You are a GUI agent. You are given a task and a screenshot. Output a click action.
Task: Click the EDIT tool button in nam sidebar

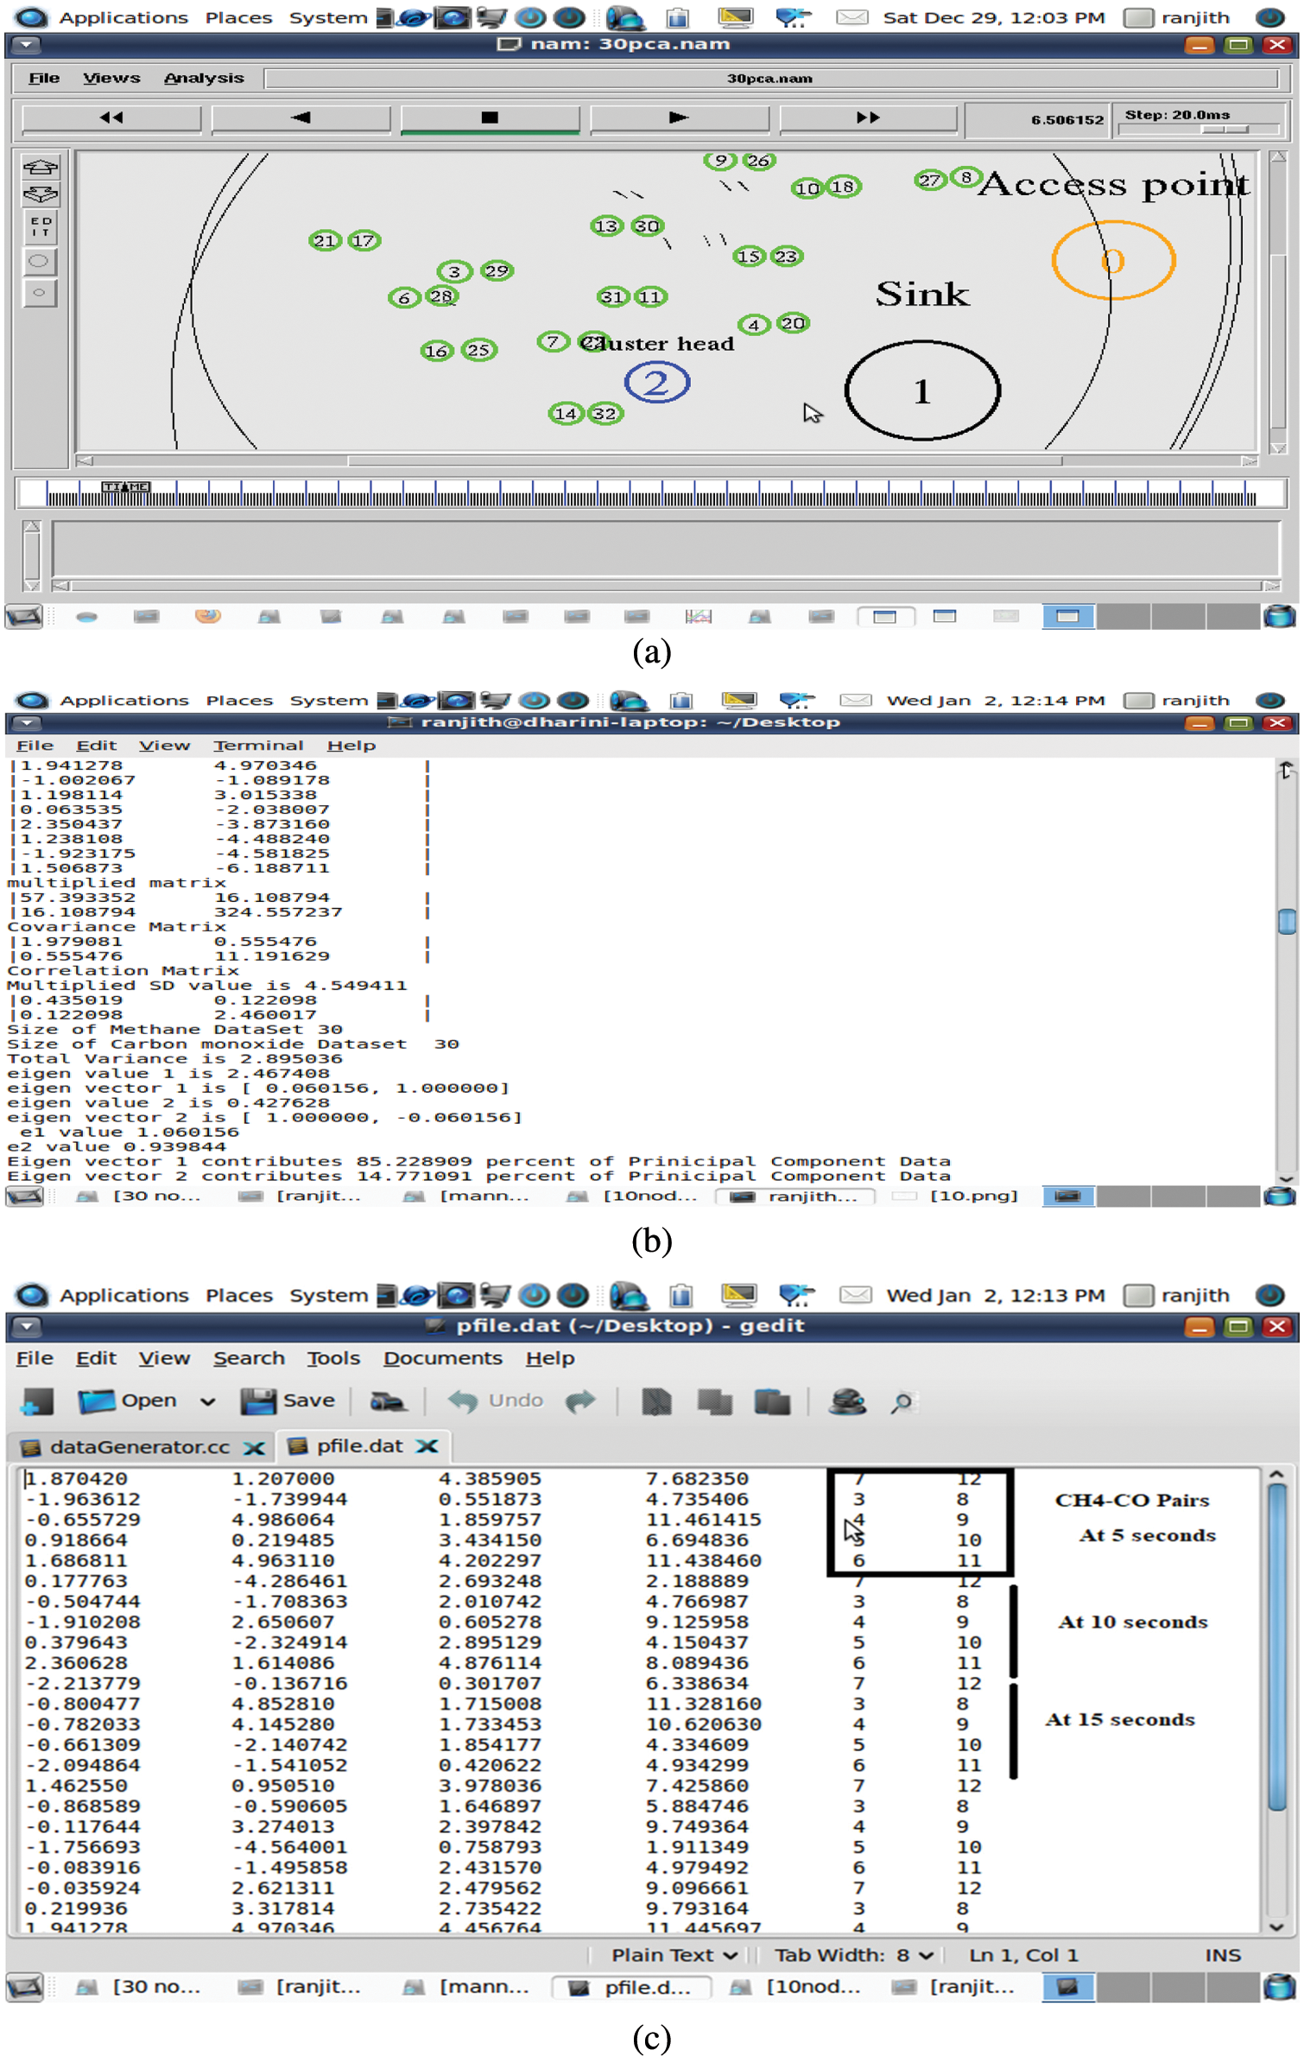coord(40,227)
